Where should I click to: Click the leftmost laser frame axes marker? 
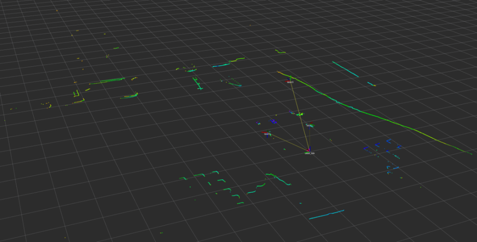tap(266, 133)
